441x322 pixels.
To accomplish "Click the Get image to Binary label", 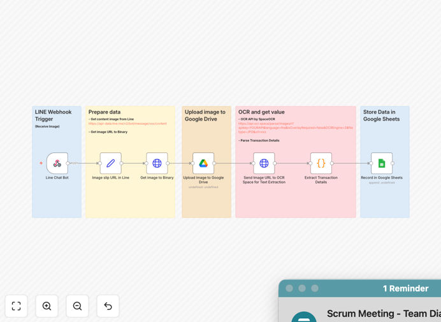I will click(157, 178).
